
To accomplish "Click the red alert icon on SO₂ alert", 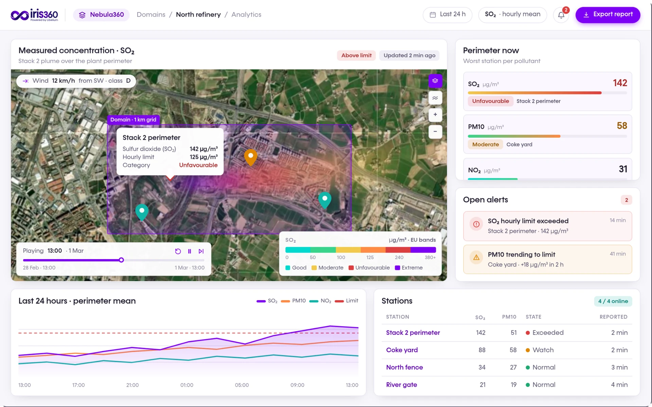I will tap(476, 224).
